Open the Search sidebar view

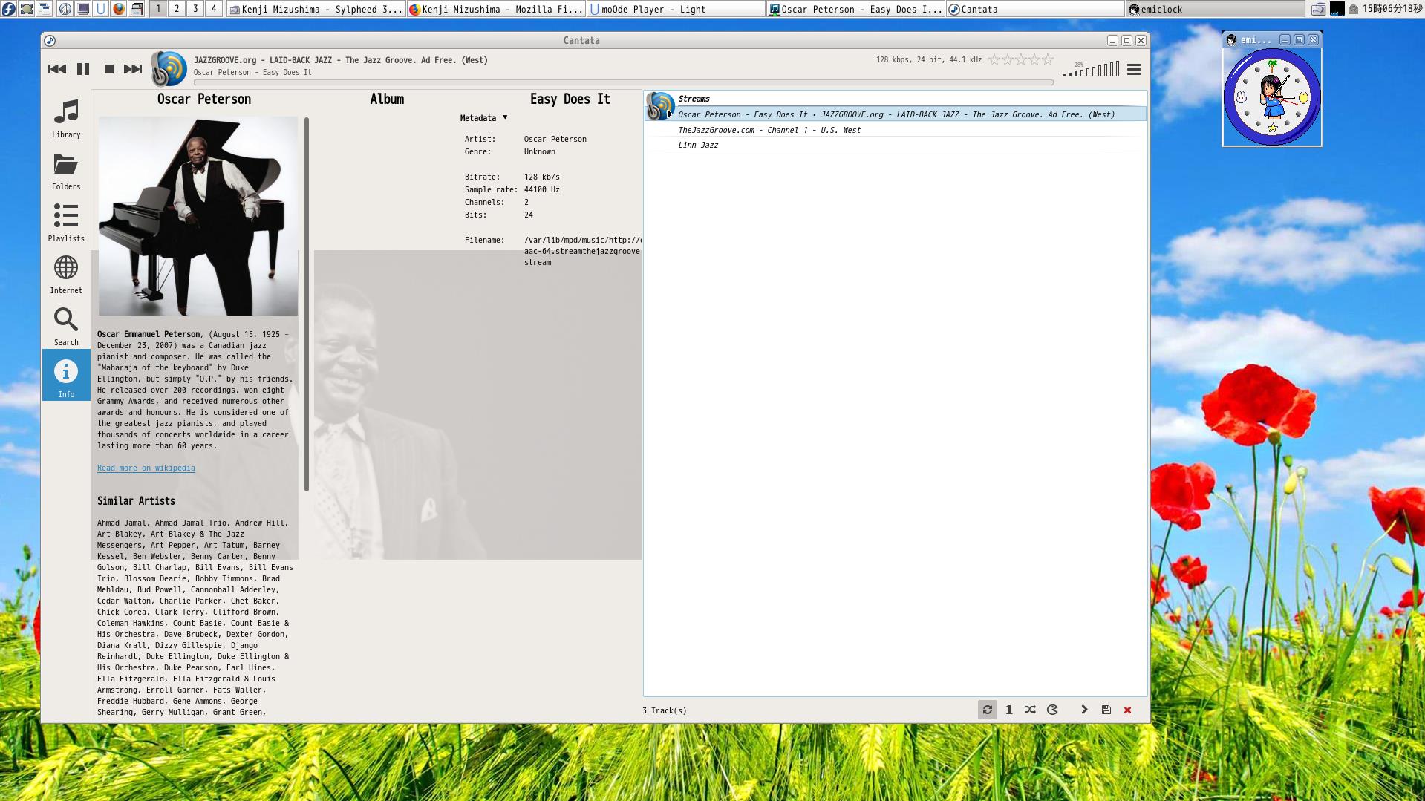click(x=66, y=327)
